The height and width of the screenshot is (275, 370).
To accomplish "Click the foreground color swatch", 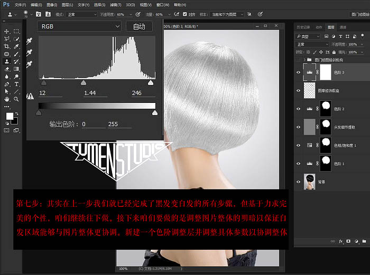I will pyautogui.click(x=10, y=116).
